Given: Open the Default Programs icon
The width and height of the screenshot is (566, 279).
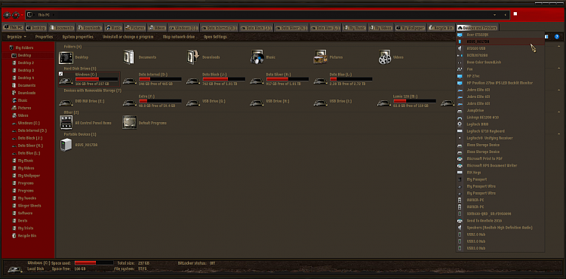Looking at the screenshot, I should tap(129, 123).
